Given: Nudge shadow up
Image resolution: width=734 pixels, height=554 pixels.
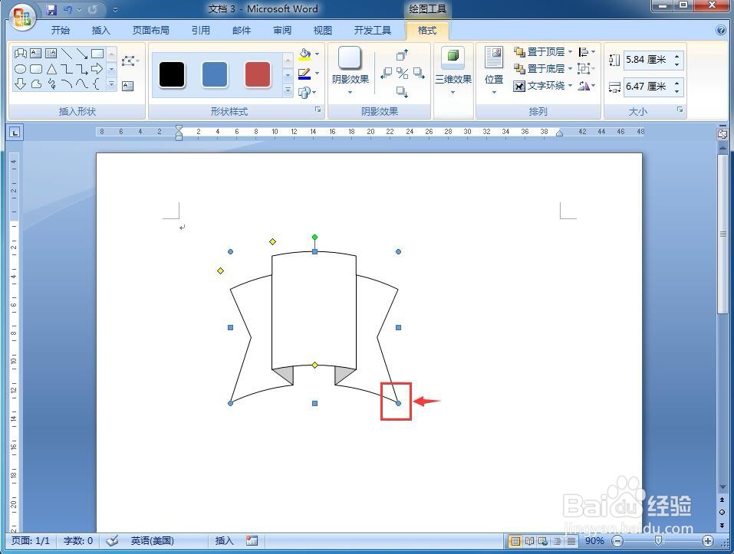Looking at the screenshot, I should (402, 54).
